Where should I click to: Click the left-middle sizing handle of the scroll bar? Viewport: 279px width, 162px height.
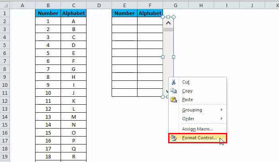(x=163, y=57)
